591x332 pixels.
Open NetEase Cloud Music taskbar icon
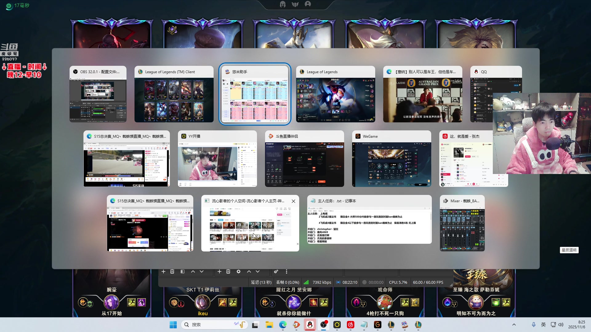coord(351,325)
